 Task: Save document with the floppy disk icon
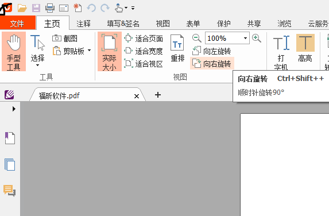pos(36,8)
